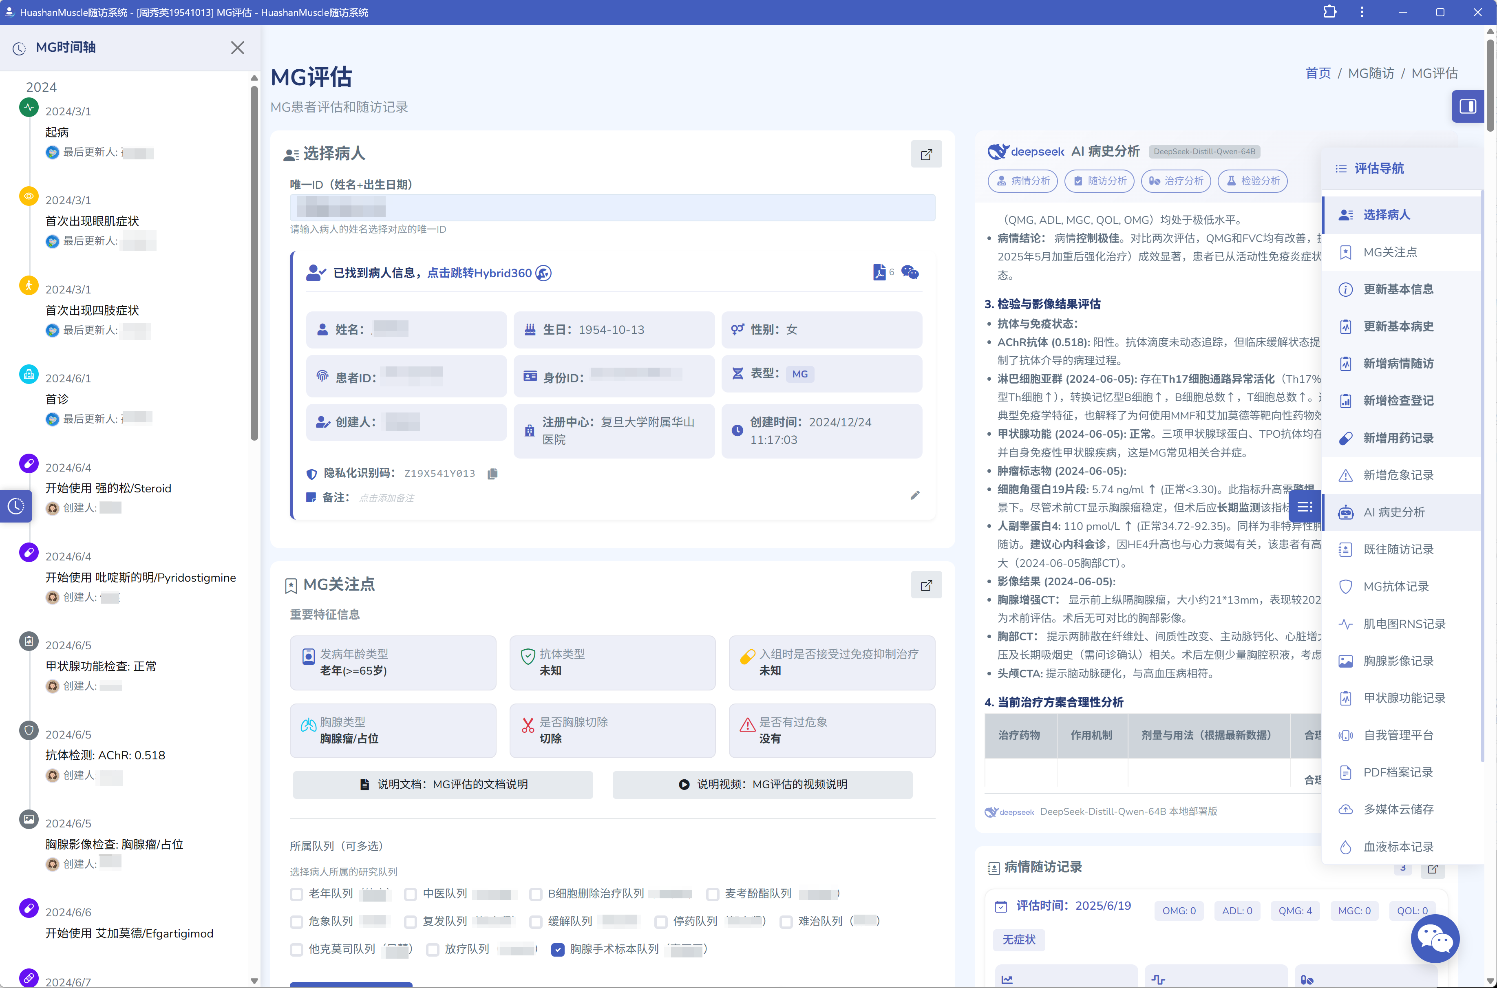Open the chat bubble assistant button
The image size is (1497, 988).
(x=1435, y=939)
